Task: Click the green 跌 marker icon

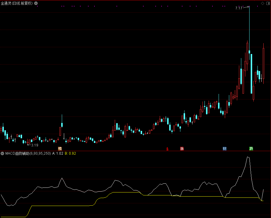Action: coord(251,148)
